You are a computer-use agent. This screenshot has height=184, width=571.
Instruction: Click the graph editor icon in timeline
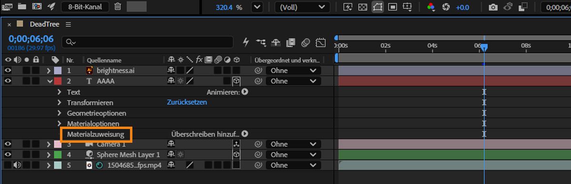[x=321, y=43]
